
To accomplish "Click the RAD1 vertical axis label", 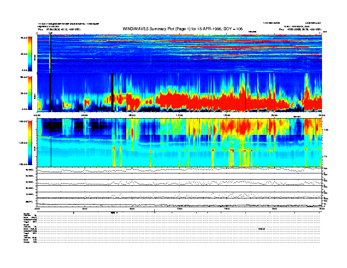I will click(35, 96).
